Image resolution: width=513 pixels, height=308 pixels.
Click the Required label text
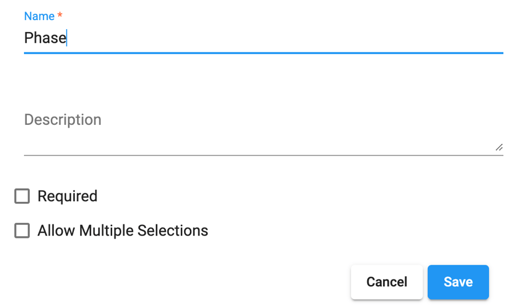pos(67,197)
